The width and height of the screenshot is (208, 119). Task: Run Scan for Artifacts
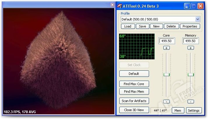134,101
